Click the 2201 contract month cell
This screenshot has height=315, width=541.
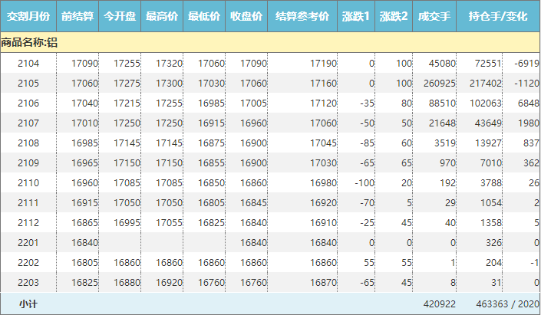pos(28,242)
